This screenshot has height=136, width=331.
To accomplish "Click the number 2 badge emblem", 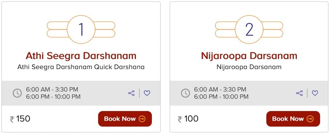I will (x=249, y=29).
